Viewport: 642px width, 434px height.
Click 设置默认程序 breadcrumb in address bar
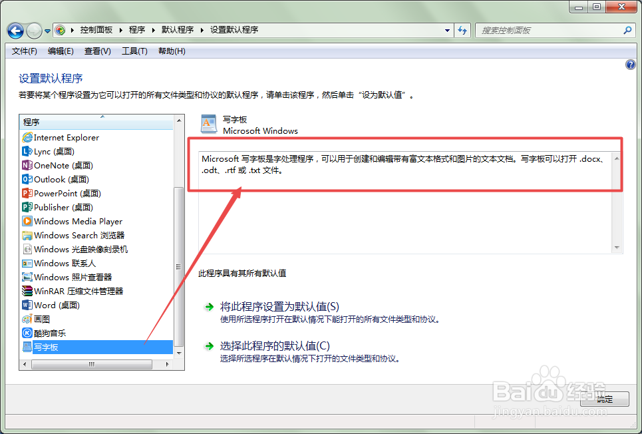234,30
